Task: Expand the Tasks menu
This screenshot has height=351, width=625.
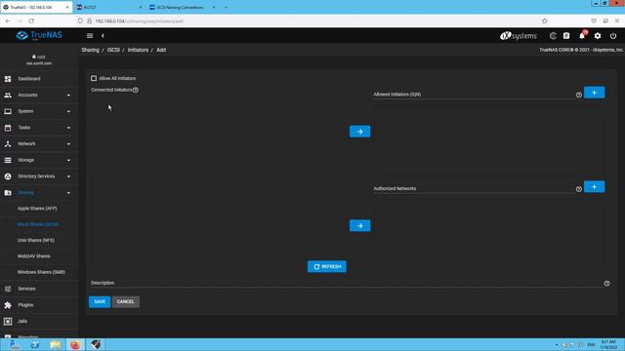Action: 39,128
